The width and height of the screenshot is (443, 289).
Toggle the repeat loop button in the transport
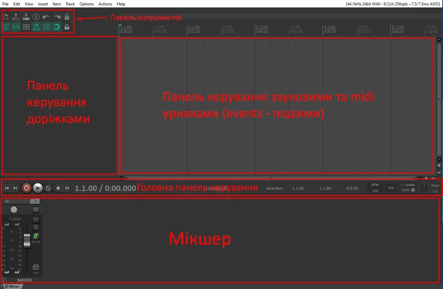click(48, 188)
